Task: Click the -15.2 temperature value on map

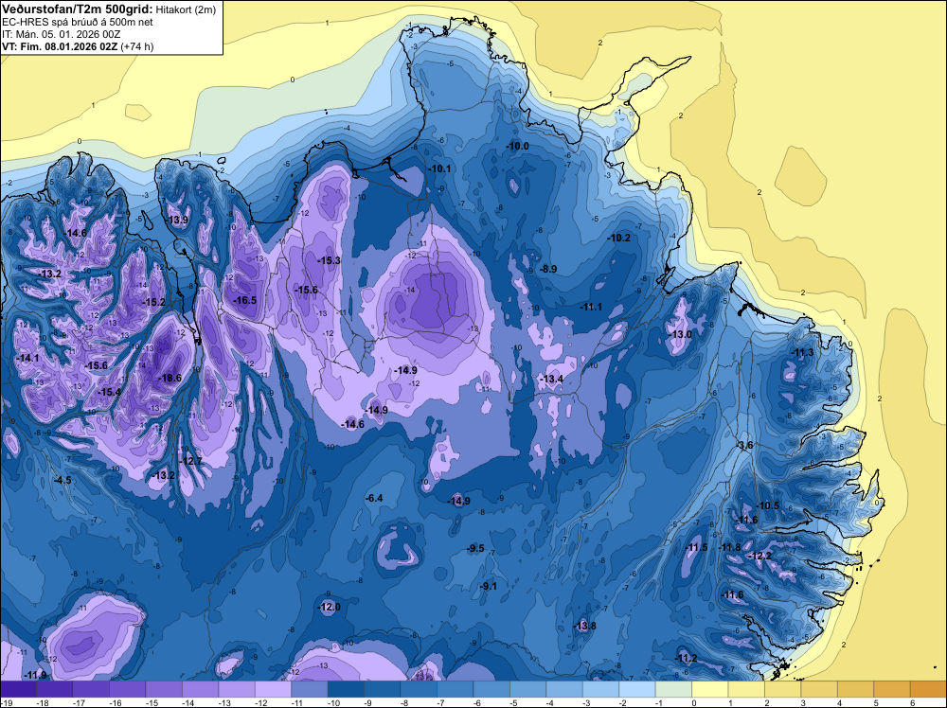Action: (x=154, y=302)
